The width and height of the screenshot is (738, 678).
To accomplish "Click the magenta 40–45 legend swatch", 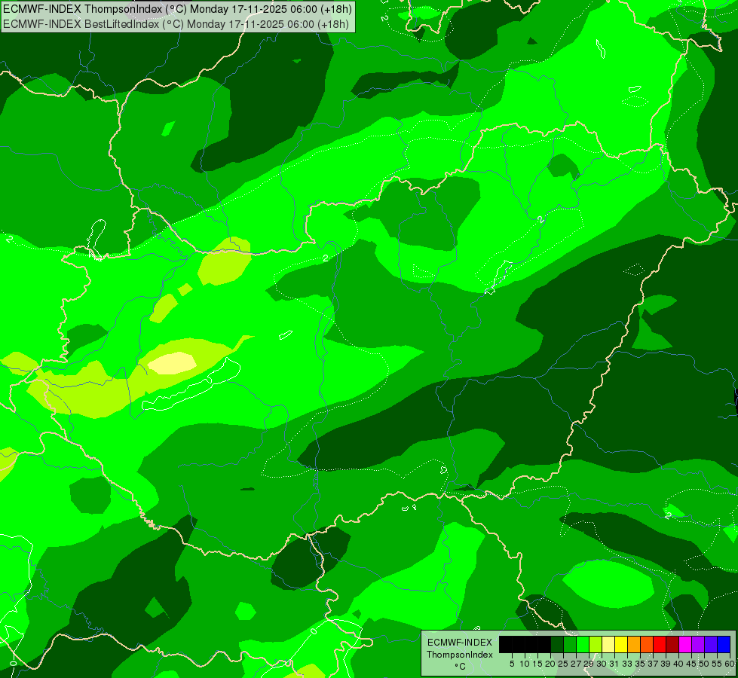I will coord(685,644).
